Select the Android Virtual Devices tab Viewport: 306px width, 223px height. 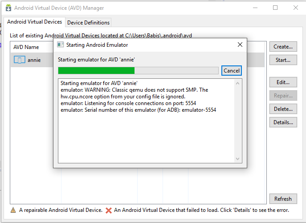point(35,22)
